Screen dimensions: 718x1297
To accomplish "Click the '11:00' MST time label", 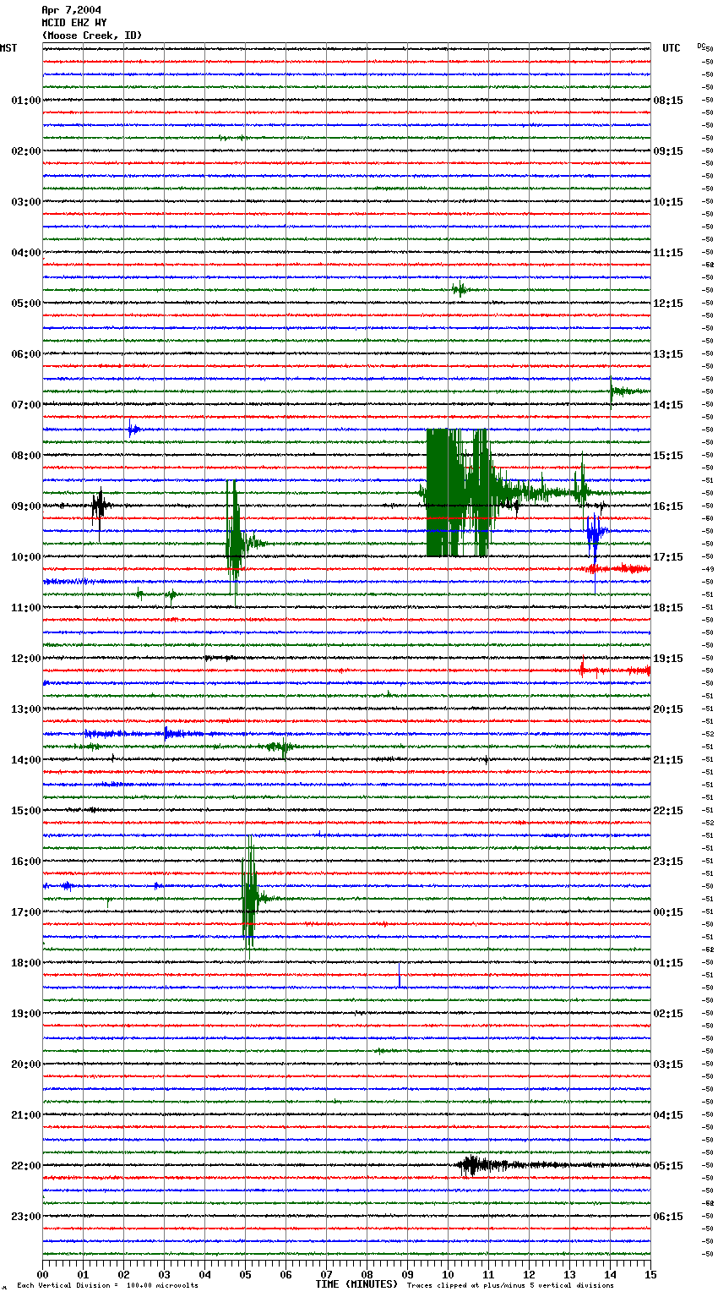I will [26, 608].
